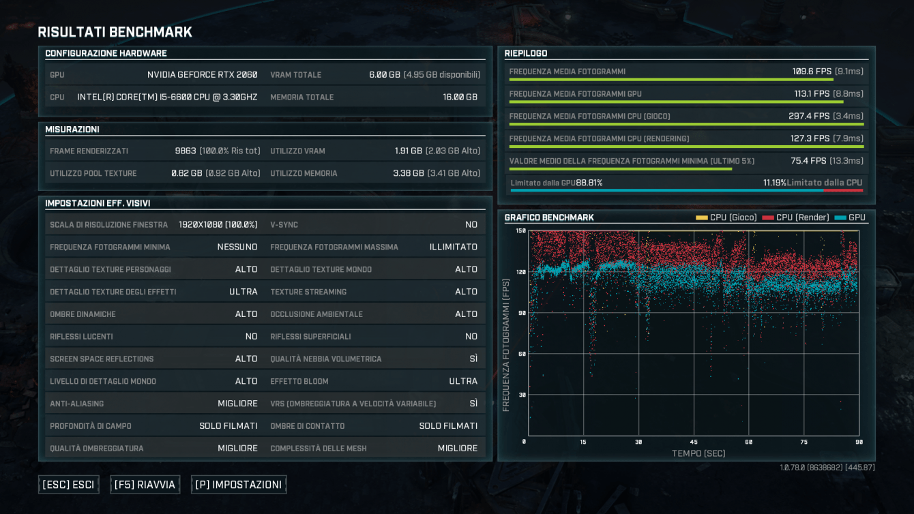
Task: Click the [ESC] Esci button
Action: 68,485
